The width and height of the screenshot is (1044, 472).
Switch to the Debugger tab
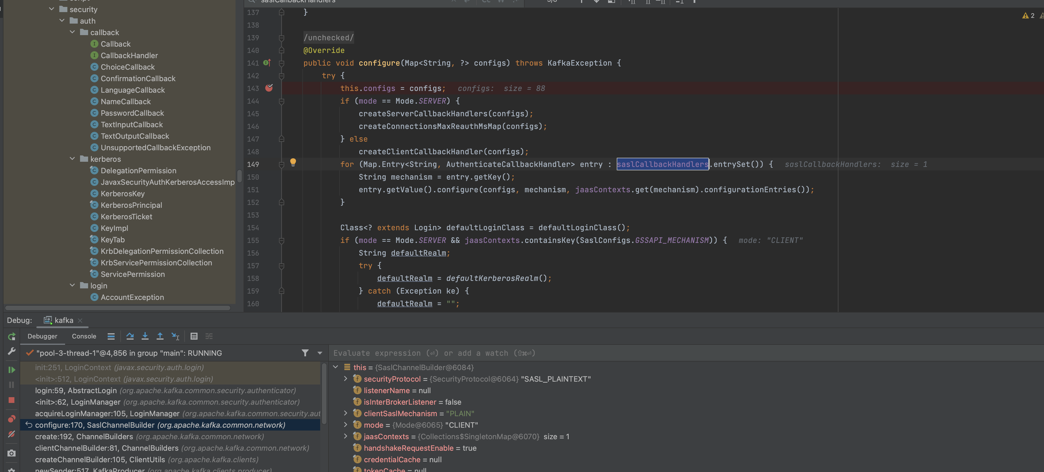pyautogui.click(x=43, y=336)
